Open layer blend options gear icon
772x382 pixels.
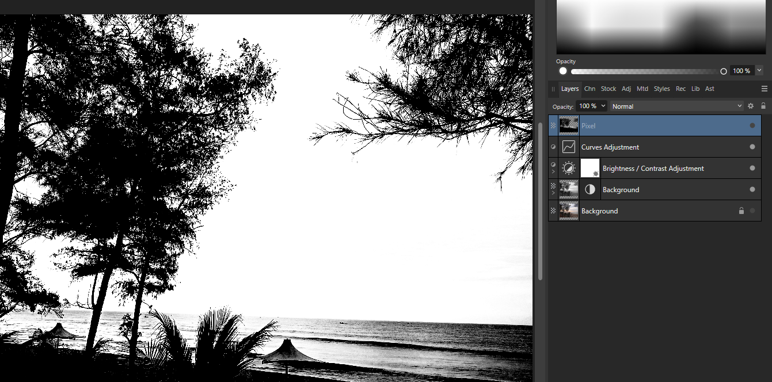(751, 106)
